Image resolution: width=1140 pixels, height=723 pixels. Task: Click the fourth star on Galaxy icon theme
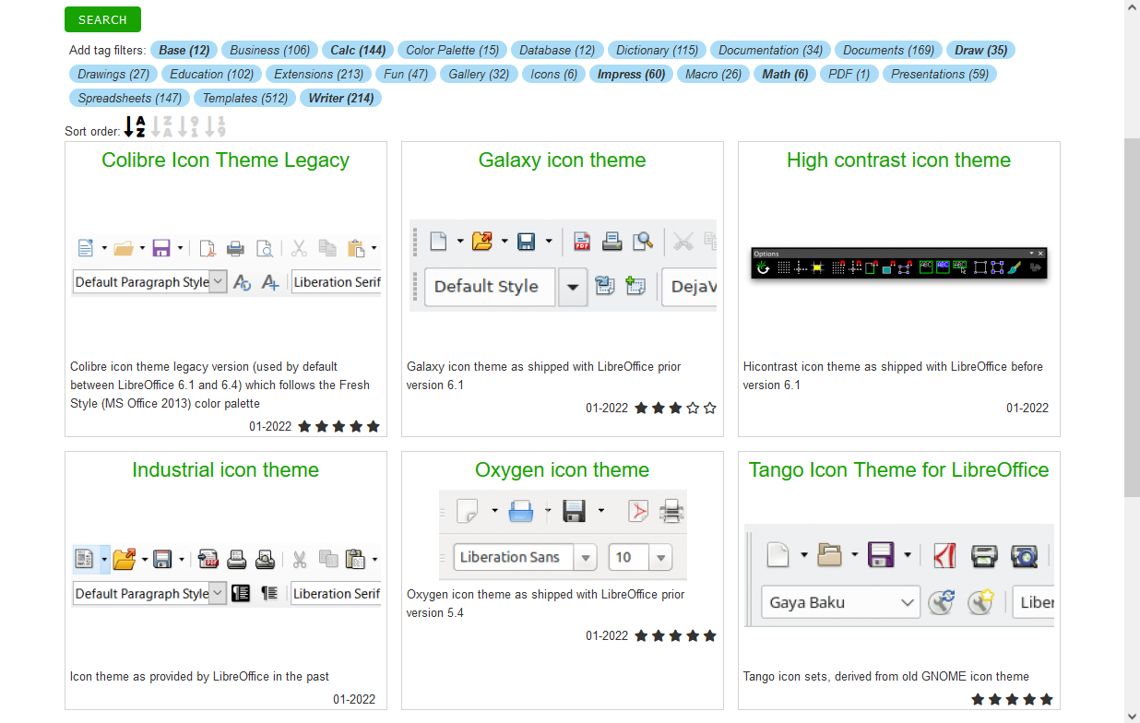(x=693, y=408)
